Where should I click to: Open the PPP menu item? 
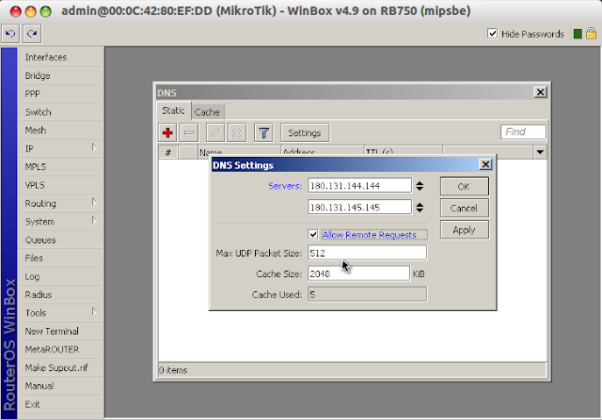[x=60, y=94]
